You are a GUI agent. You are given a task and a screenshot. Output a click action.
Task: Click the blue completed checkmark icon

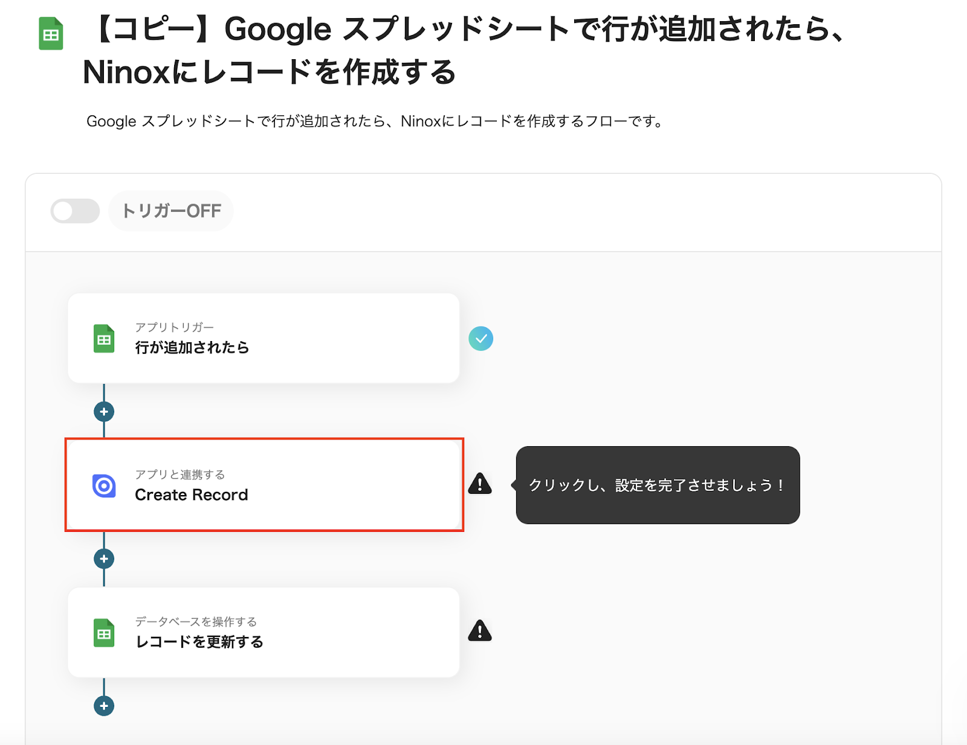click(480, 339)
